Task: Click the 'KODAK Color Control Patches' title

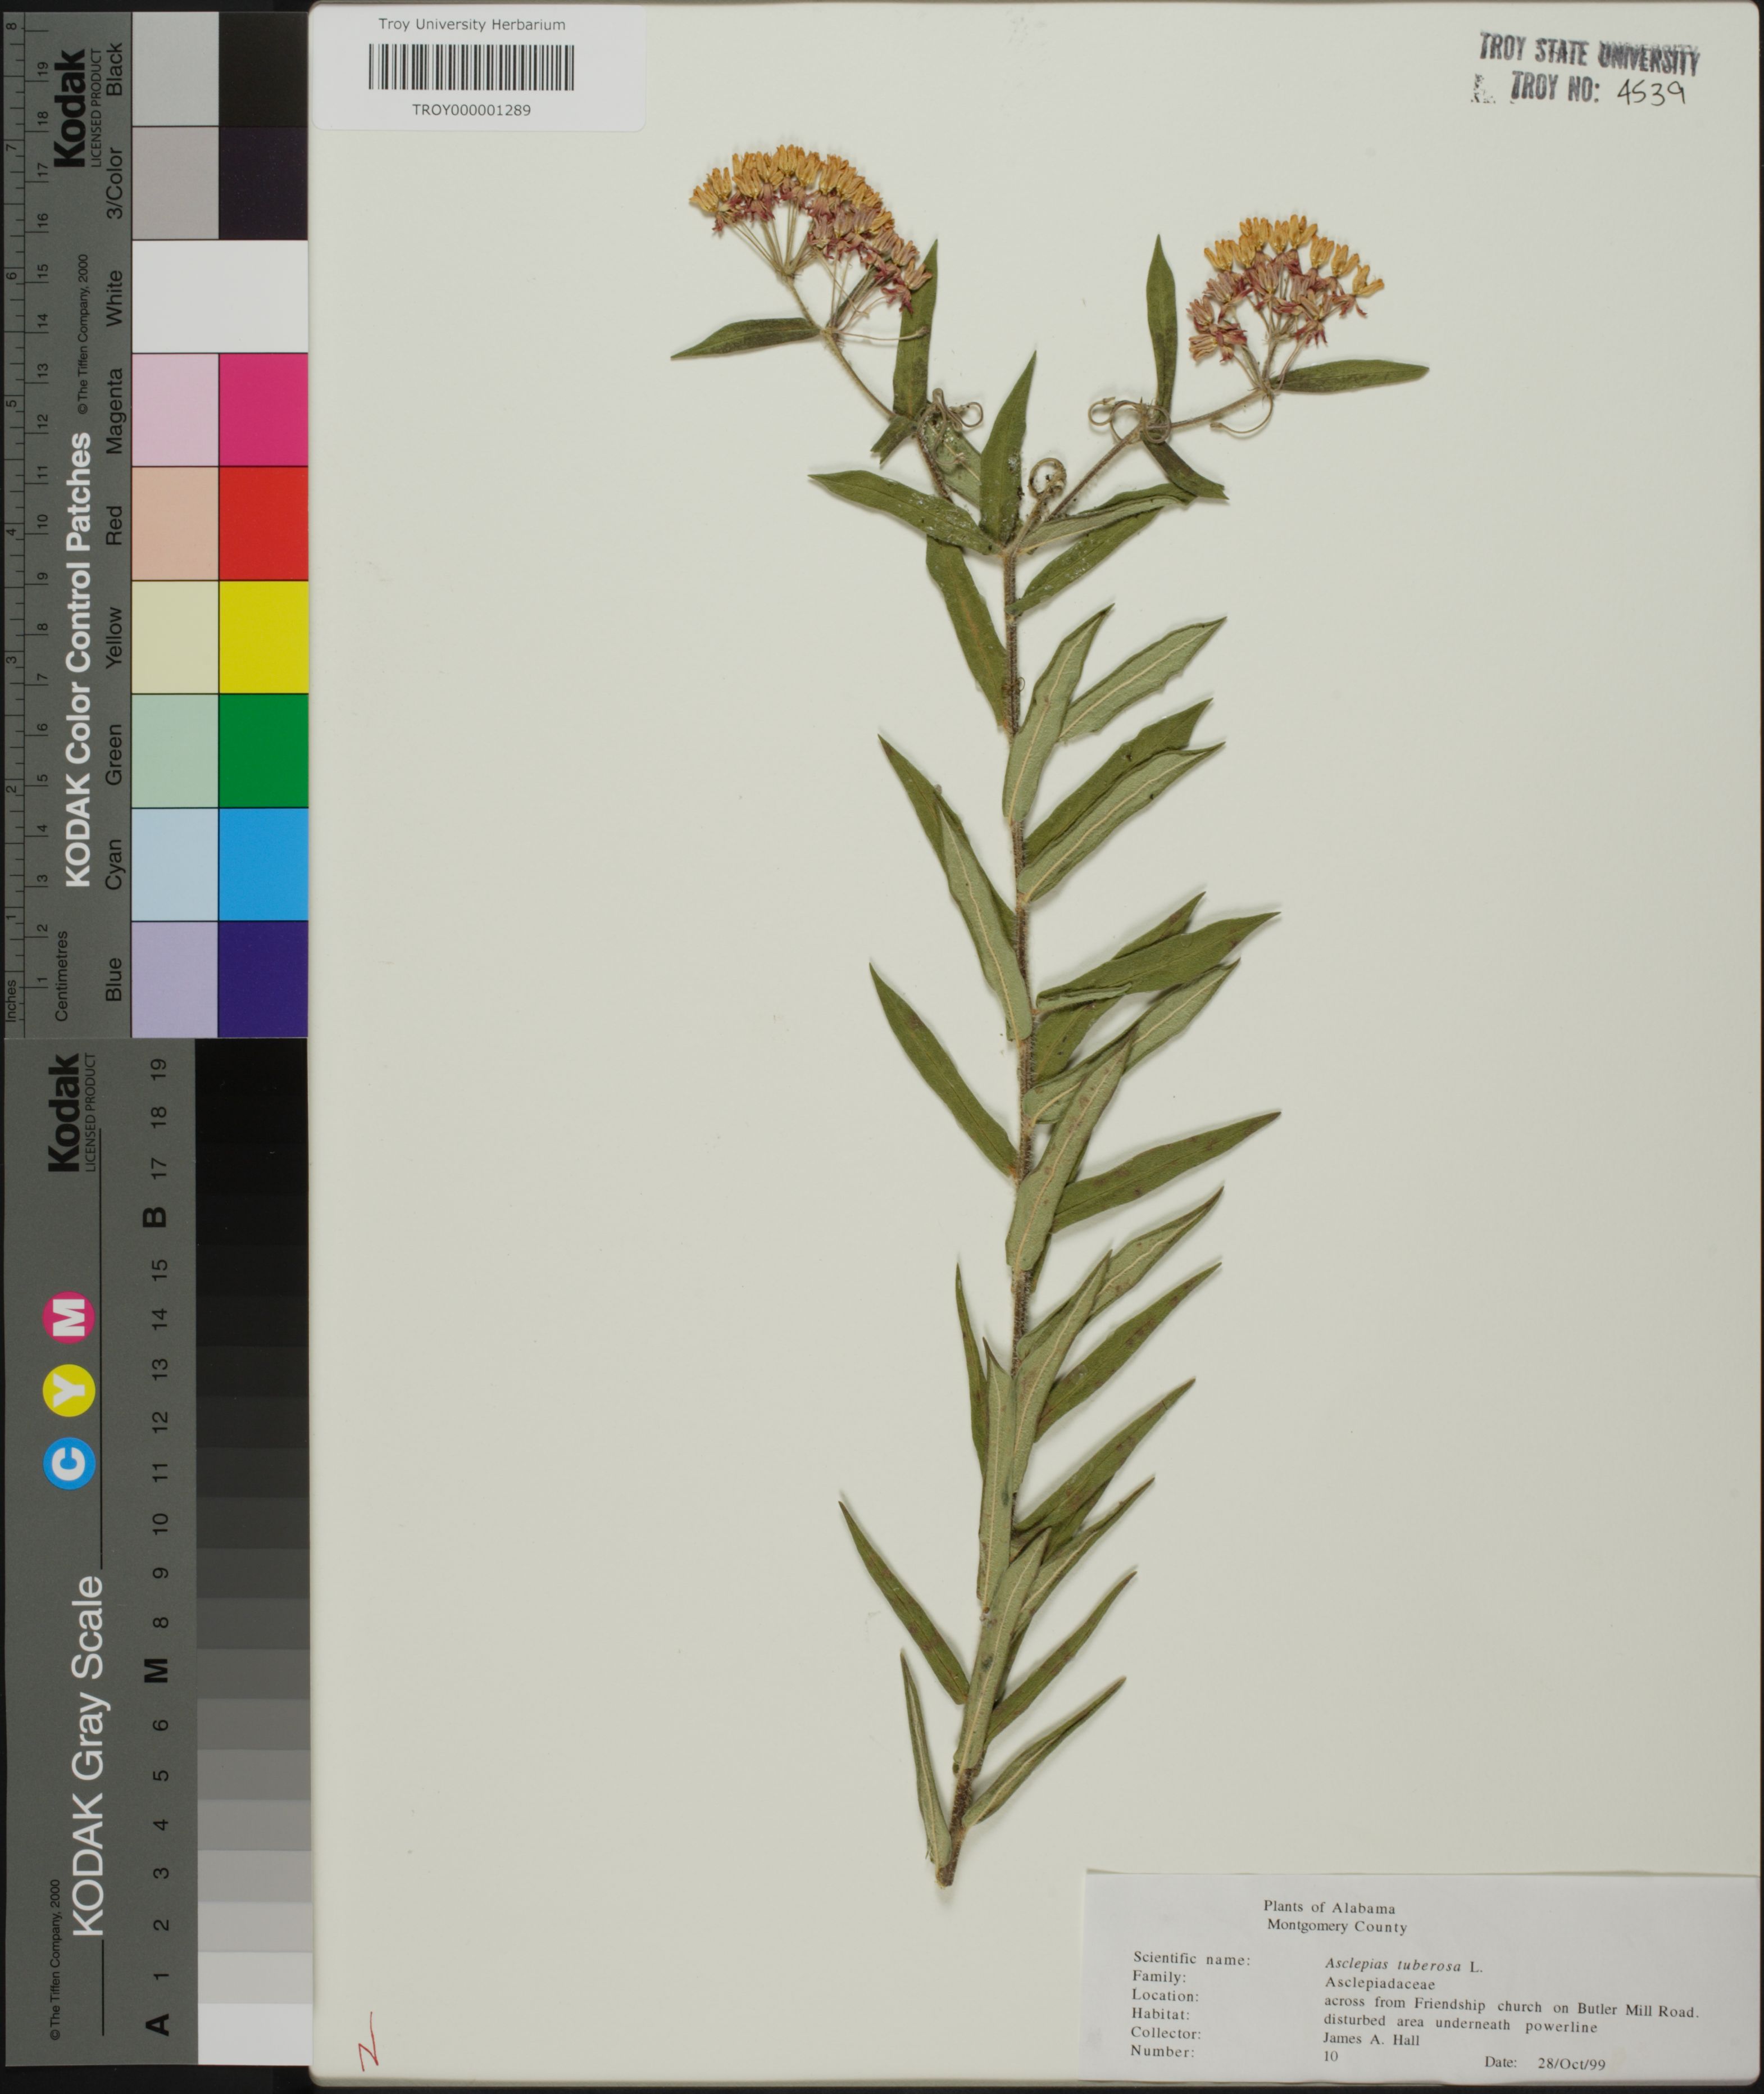Action: (x=78, y=660)
